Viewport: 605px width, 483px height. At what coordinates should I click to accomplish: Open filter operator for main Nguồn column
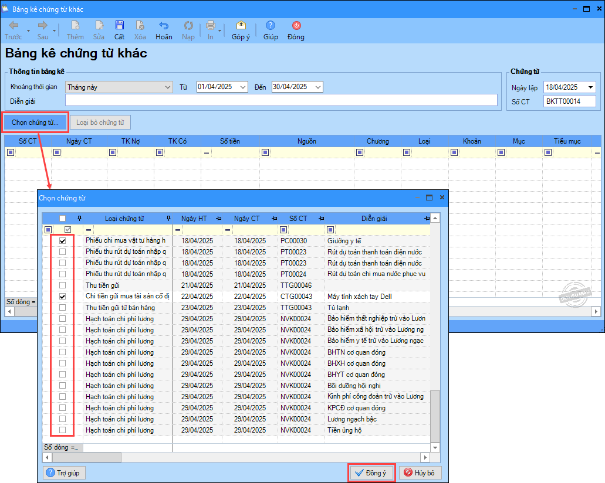[265, 152]
